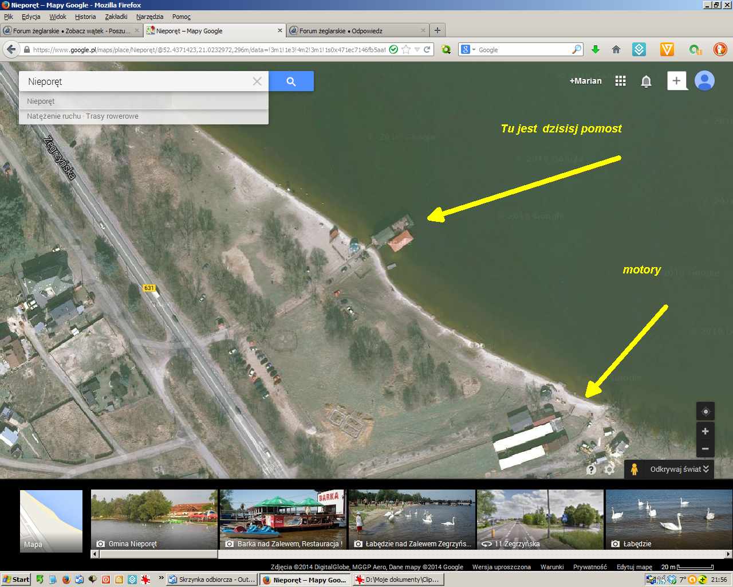The width and height of the screenshot is (733, 587).
Task: Select Natężenie ruchu suggestion
Action: tap(54, 116)
